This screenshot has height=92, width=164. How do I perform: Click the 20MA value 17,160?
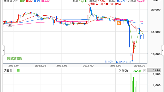click(x=102, y=1)
